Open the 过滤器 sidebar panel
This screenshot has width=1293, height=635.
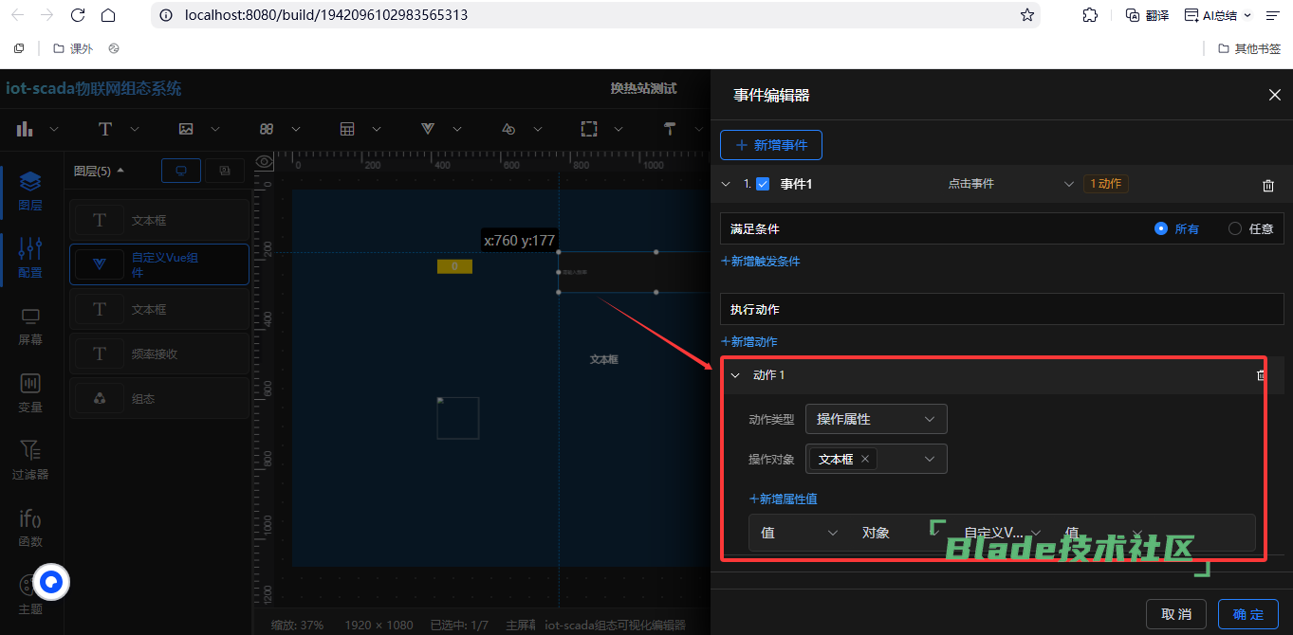pos(30,460)
